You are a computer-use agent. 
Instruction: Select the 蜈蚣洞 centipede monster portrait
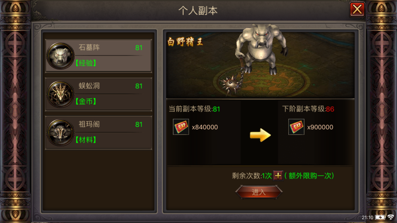60,94
